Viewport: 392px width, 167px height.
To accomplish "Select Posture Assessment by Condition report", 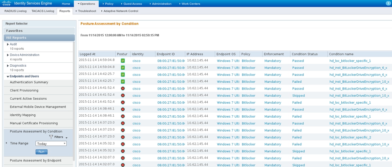I will tap(36, 131).
